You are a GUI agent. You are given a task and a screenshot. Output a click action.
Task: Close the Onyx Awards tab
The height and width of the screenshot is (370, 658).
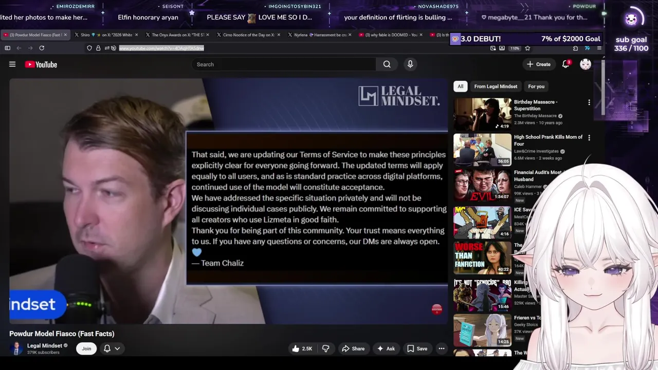208,35
